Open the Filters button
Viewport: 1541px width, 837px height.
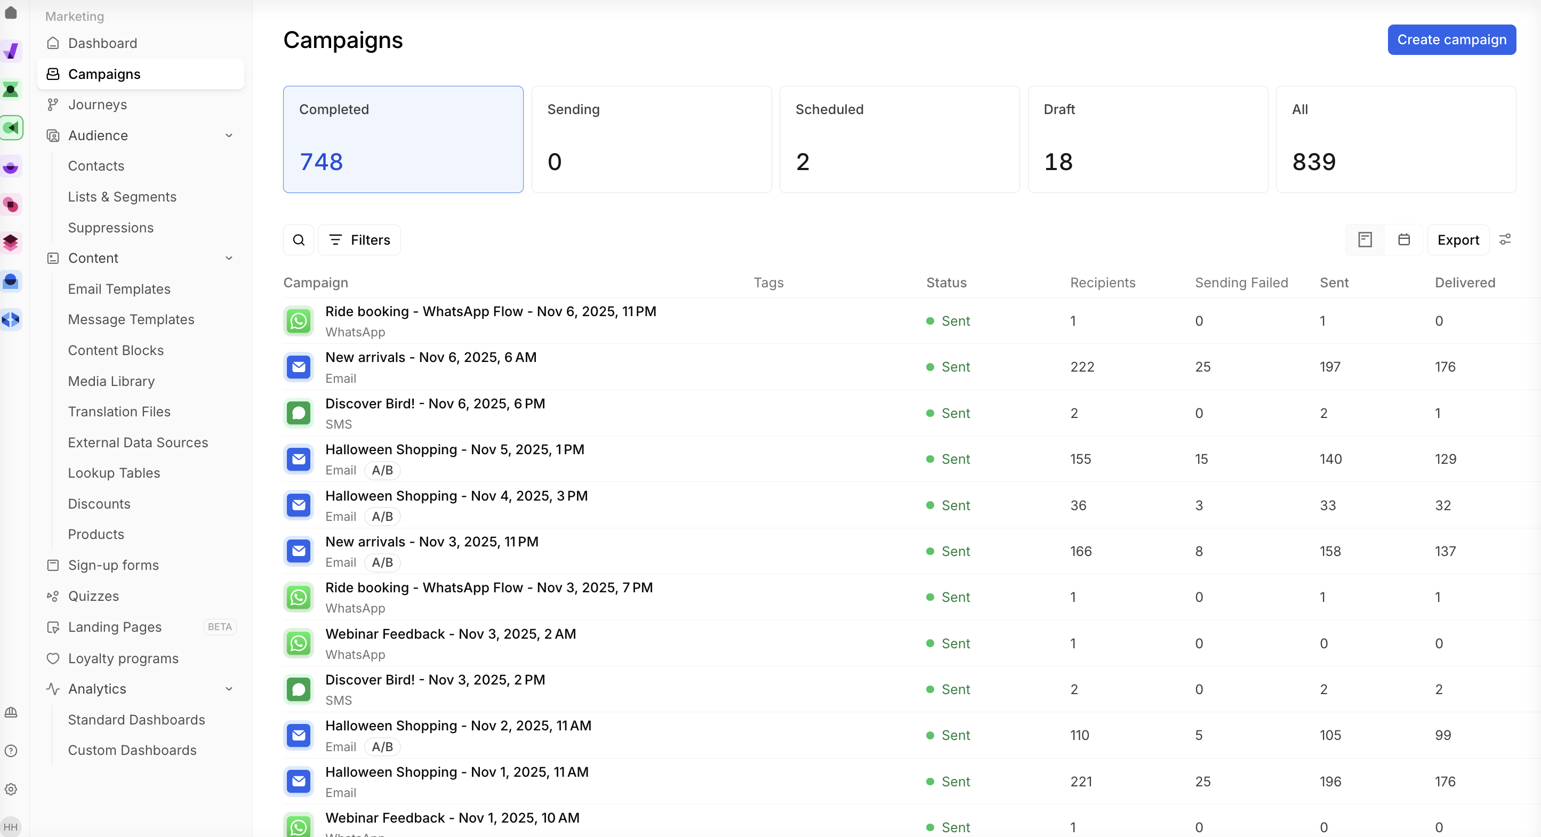pos(359,240)
